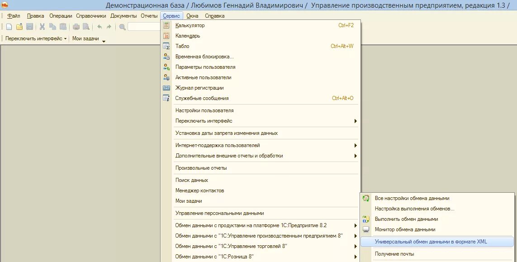Viewport: 517px width, 262px height.
Task: Click the Print toolbar icon
Action: pyautogui.click(x=76, y=27)
